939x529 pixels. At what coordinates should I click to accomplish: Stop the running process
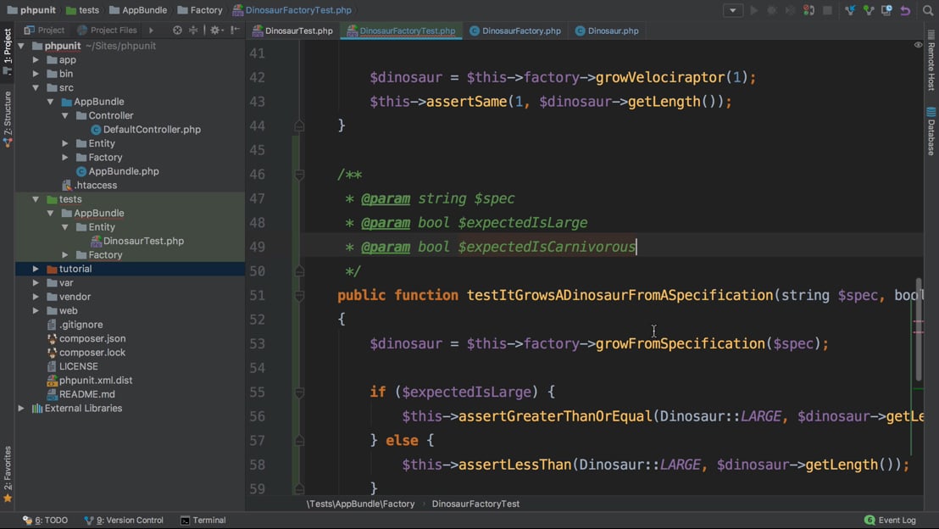[828, 10]
